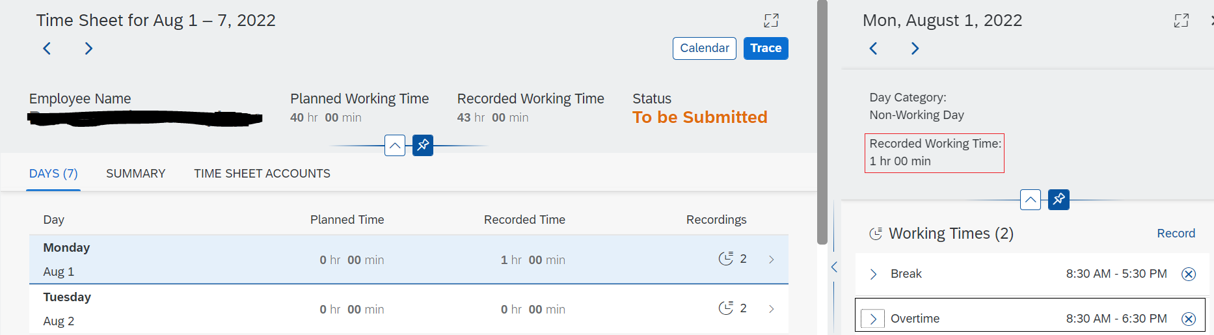The height and width of the screenshot is (335, 1214).
Task: Go to previous week in Time Sheet
Action: click(x=47, y=48)
